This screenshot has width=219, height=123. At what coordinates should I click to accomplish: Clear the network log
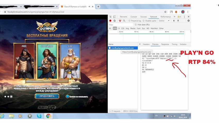(x=115, y=21)
